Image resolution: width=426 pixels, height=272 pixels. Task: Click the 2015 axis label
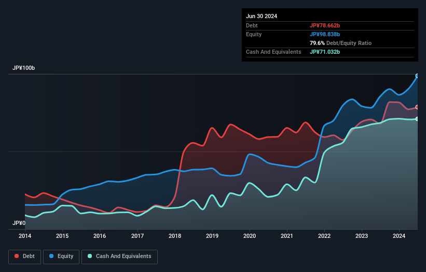click(62, 236)
